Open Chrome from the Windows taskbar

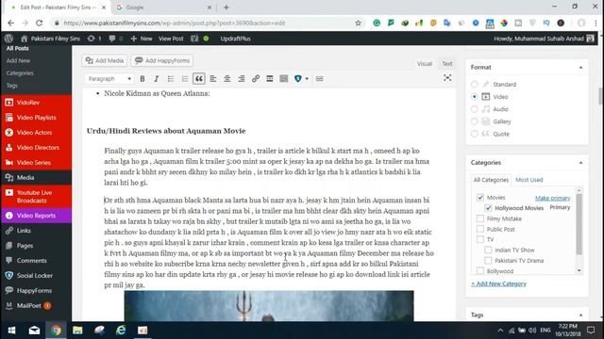tap(56, 331)
